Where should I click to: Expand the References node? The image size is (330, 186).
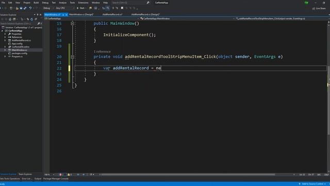(5, 37)
